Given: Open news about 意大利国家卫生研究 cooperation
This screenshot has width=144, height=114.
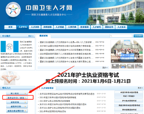Looking at the screenshot, I should pos(67,58).
